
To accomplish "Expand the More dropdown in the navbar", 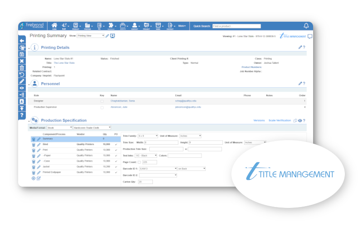I will (x=182, y=26).
